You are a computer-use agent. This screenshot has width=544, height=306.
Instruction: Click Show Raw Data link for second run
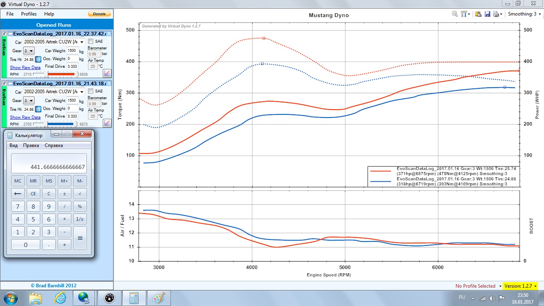click(25, 118)
